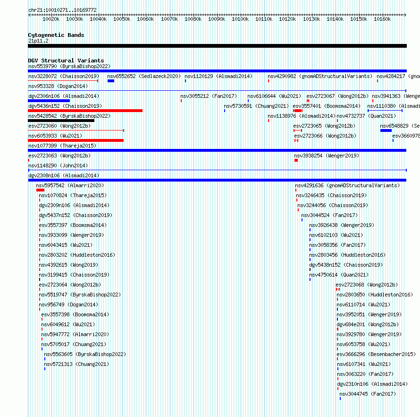Open variant dgv5436n152 (Chaisson2019)
420x417 pixels.
point(65,106)
